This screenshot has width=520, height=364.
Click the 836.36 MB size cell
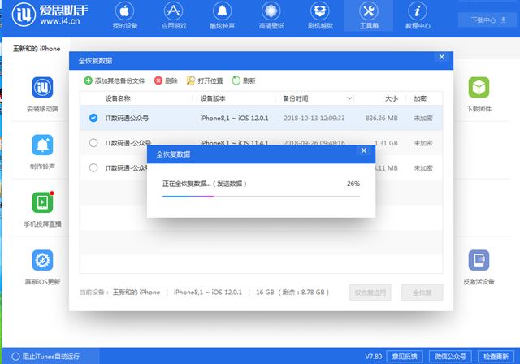point(382,118)
